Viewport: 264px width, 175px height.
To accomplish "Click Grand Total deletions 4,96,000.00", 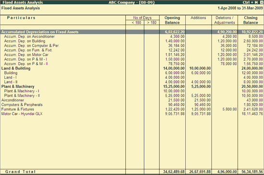I will coord(227,172).
